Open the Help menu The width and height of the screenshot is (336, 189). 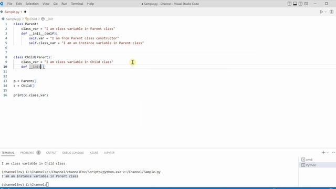(90, 4)
